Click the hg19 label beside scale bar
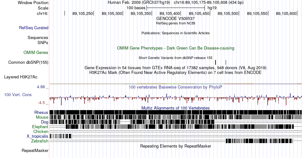Viewport: 302px width, 158px height. point(212,8)
